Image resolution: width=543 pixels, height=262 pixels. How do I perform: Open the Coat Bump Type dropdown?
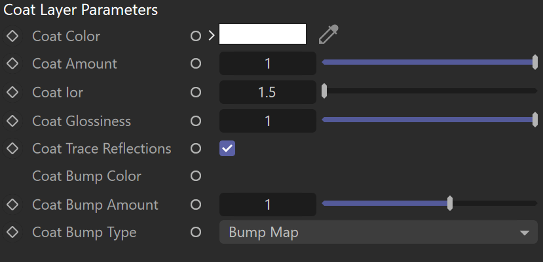click(379, 232)
